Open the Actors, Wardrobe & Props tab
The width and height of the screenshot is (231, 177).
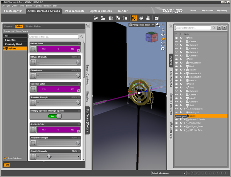tap(44, 11)
